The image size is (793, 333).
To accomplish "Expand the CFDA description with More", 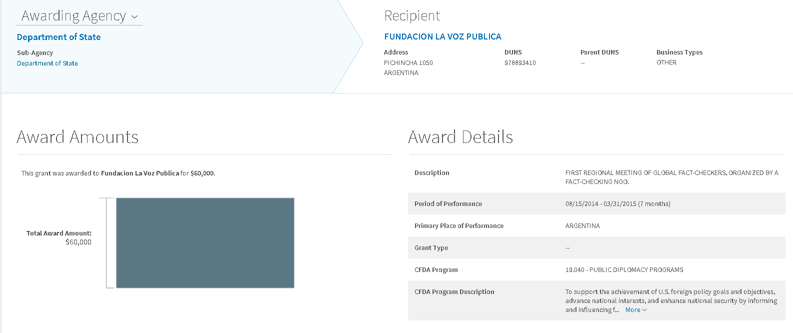I will click(x=636, y=310).
